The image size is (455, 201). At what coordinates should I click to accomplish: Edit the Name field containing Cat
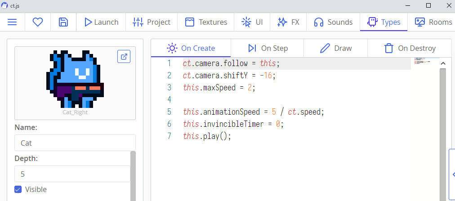[x=75, y=143]
